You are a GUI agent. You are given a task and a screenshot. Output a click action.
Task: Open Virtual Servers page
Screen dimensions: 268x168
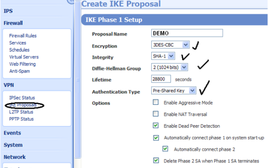click(x=24, y=57)
